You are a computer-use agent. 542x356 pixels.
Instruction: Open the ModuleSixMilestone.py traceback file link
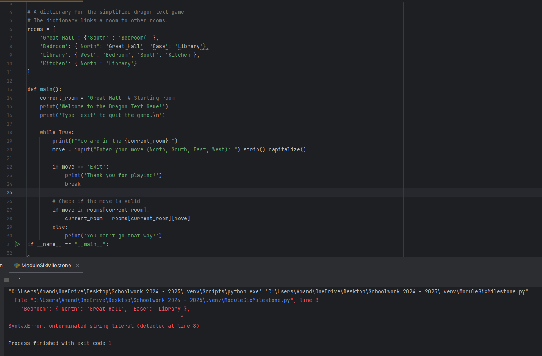point(162,300)
